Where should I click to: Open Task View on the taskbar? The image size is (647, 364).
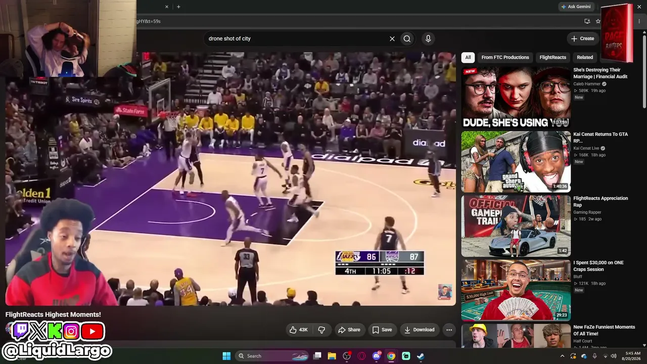coord(317,356)
